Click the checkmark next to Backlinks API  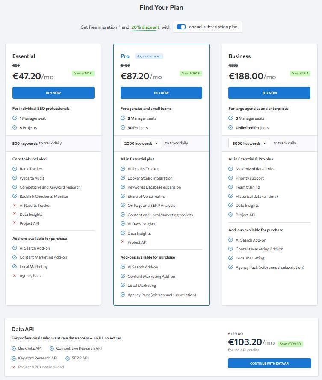(14, 348)
